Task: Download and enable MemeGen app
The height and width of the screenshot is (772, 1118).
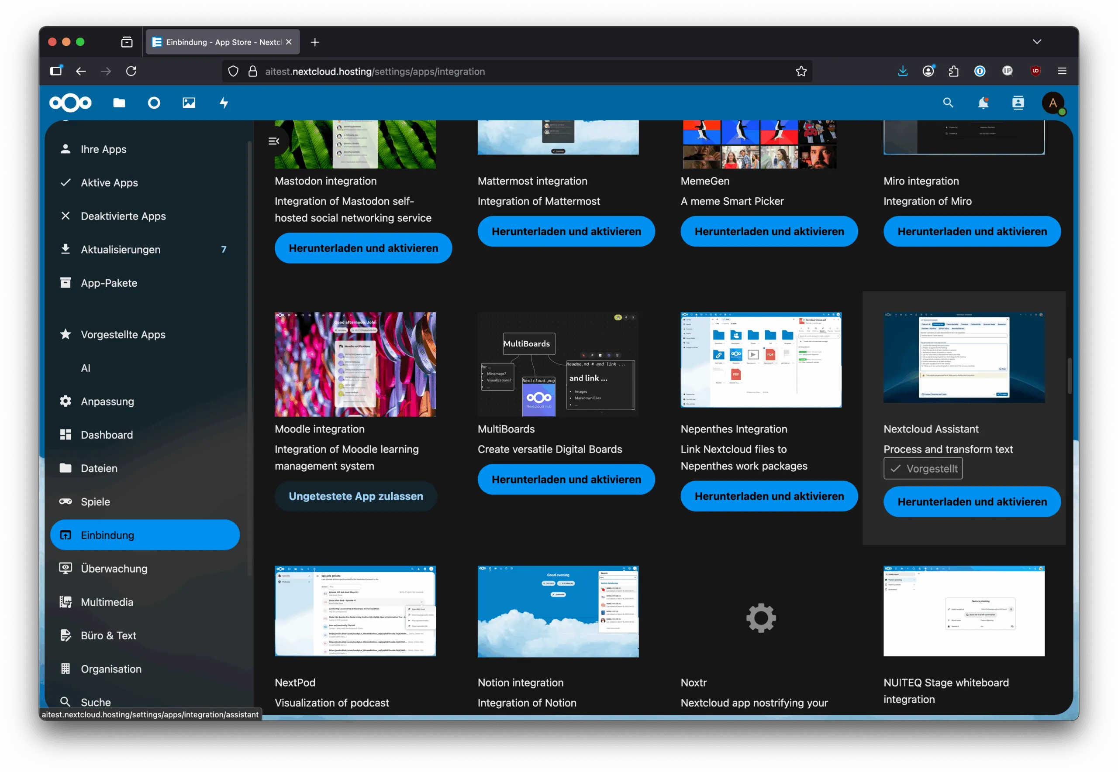Action: [769, 231]
